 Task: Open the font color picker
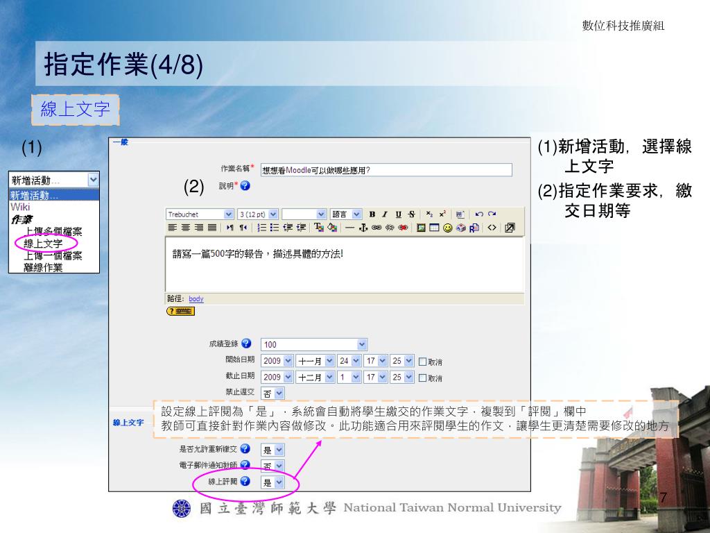point(319,228)
